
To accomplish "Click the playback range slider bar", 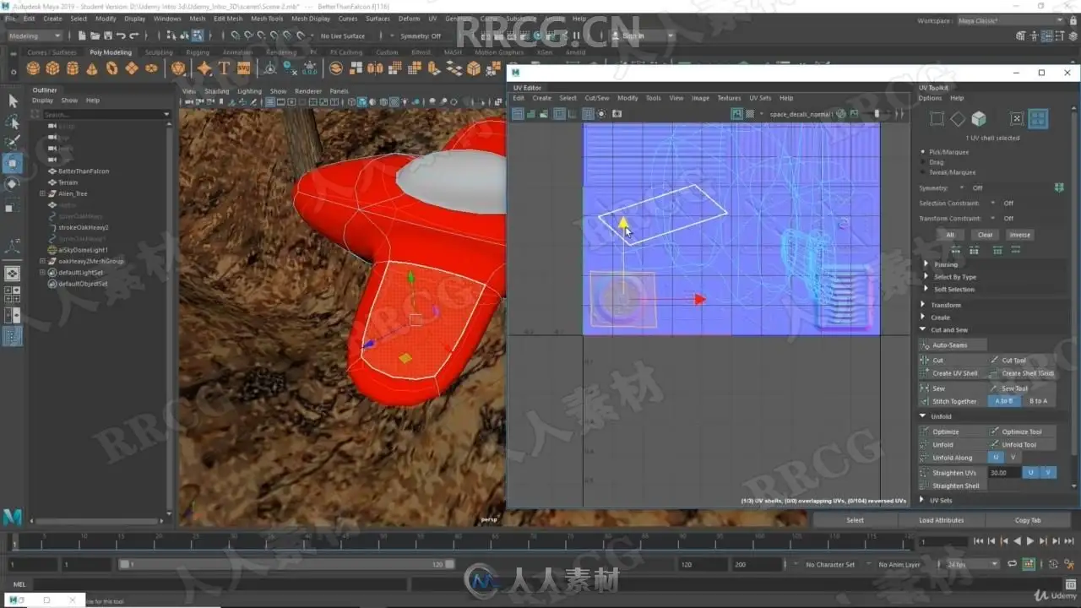I will [x=287, y=564].
